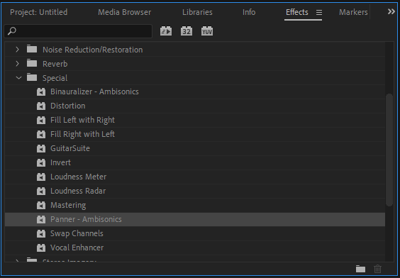Select Fill Left with Right text

tap(82, 120)
